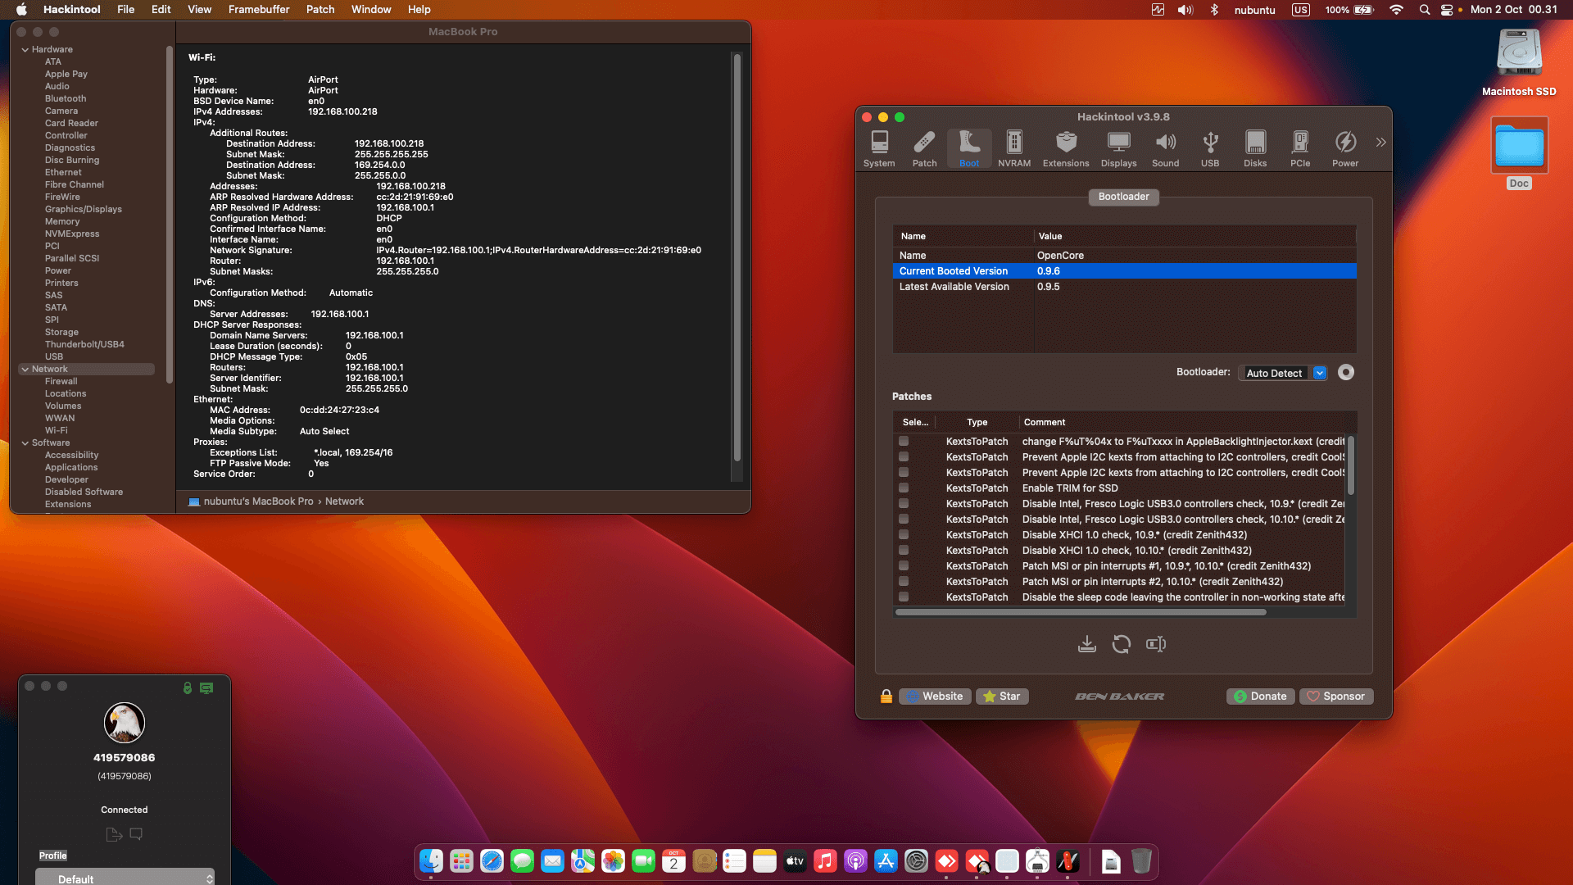Open the Power section

click(x=1345, y=148)
